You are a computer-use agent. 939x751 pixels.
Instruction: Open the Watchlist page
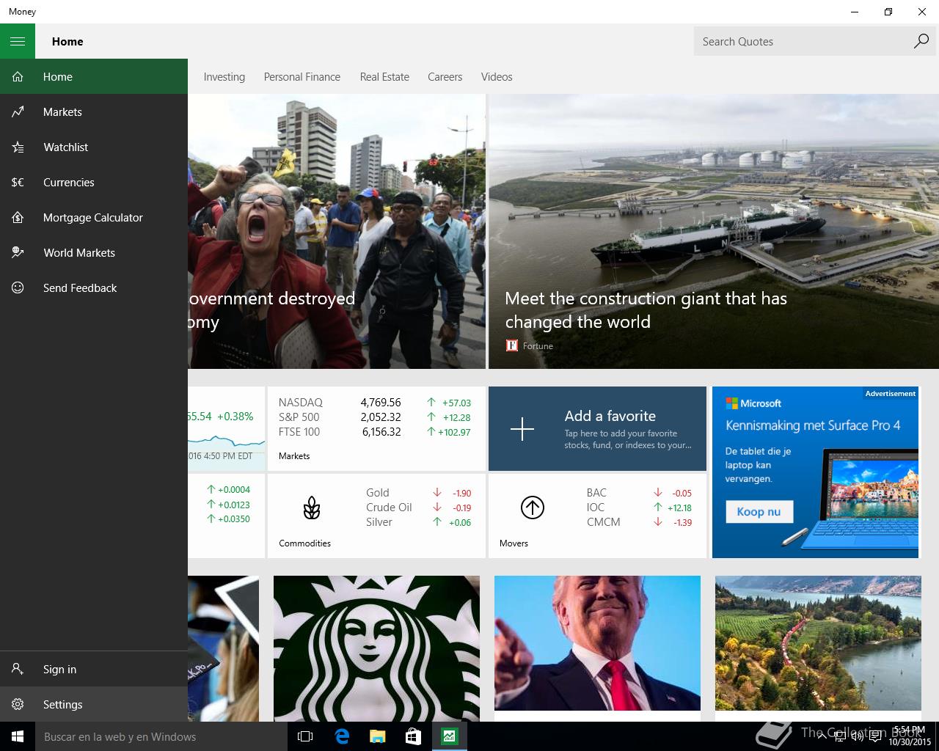click(94, 147)
